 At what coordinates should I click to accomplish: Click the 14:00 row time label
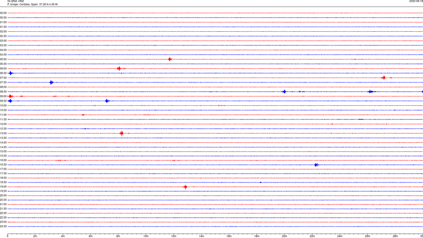pyautogui.click(x=3, y=142)
